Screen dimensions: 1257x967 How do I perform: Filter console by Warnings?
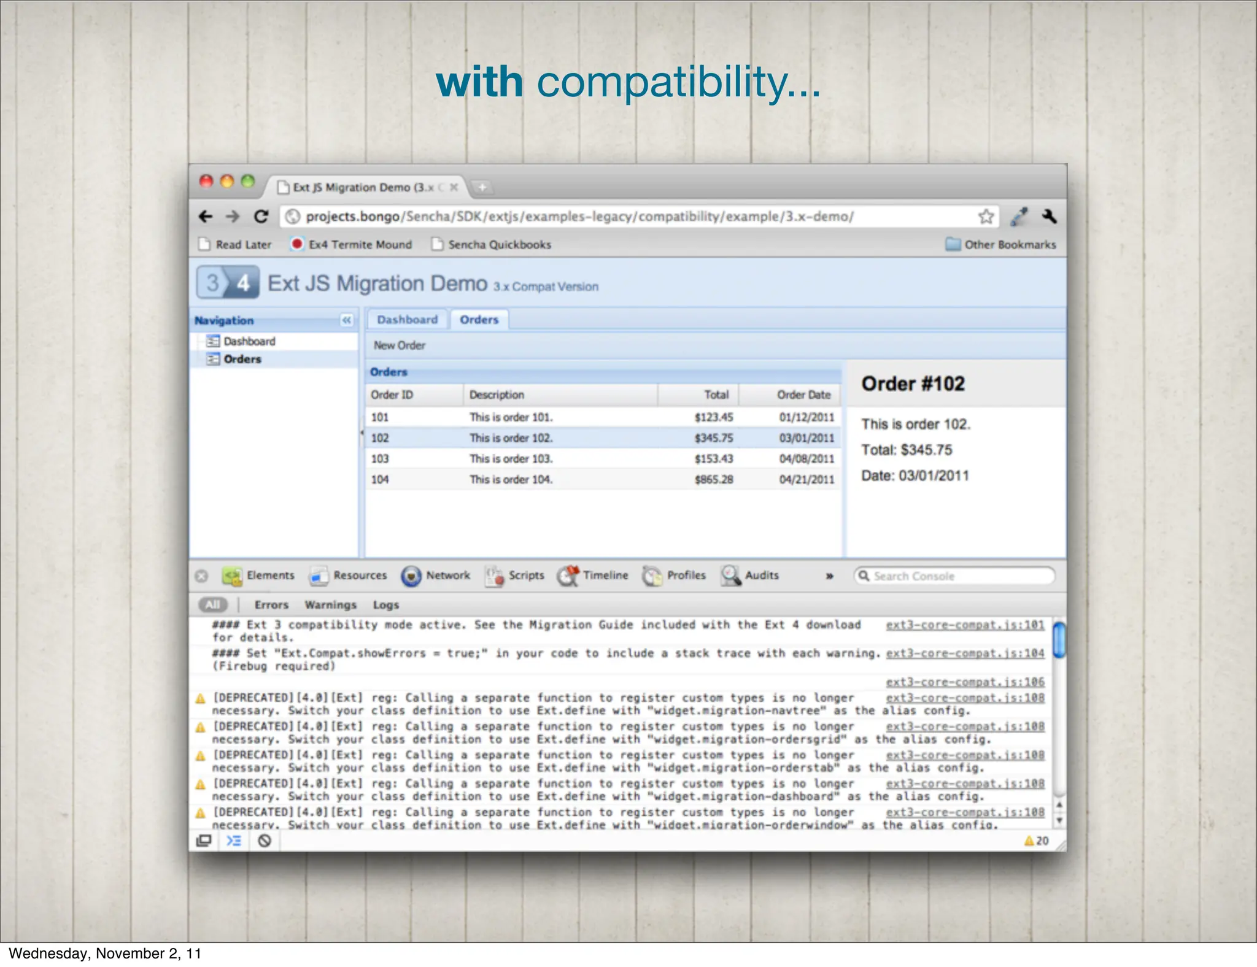click(331, 605)
